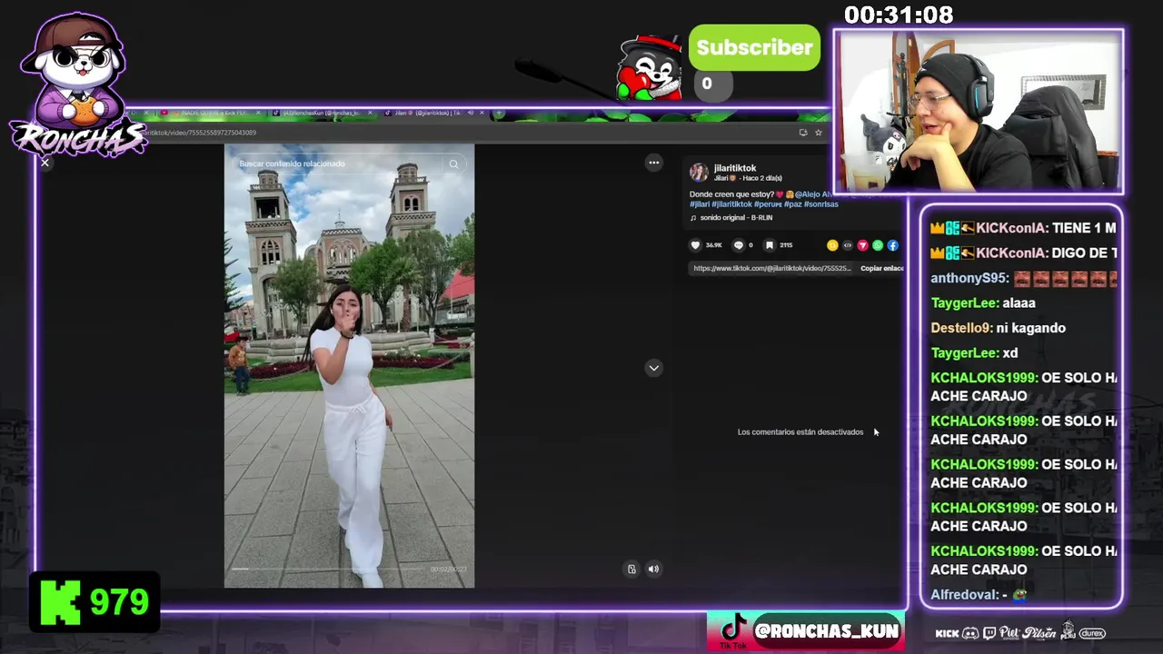The height and width of the screenshot is (654, 1163).
Task: Click the browser install/cast icon beside the star
Action: (x=803, y=133)
